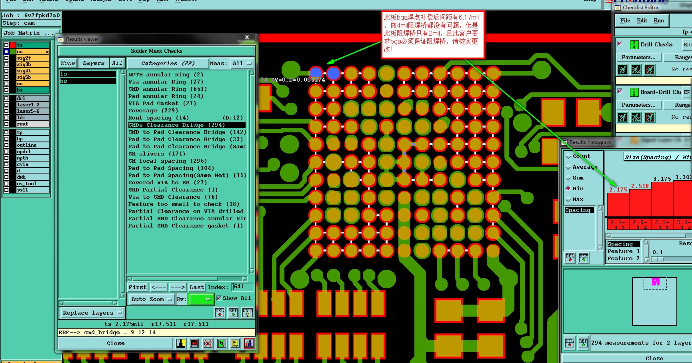Viewport: 692px width, 363px height.
Task: Select the Count radio option
Action: [x=568, y=156]
